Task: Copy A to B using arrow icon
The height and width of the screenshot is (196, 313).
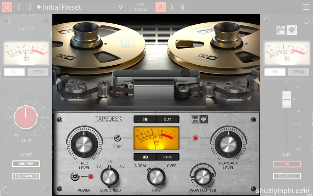Action: point(171,7)
